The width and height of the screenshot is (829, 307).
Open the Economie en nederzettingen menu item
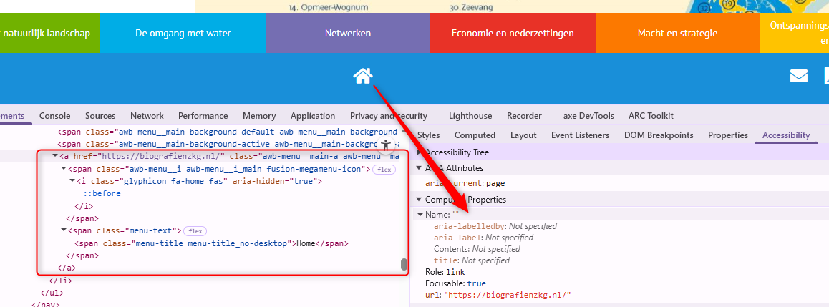513,33
